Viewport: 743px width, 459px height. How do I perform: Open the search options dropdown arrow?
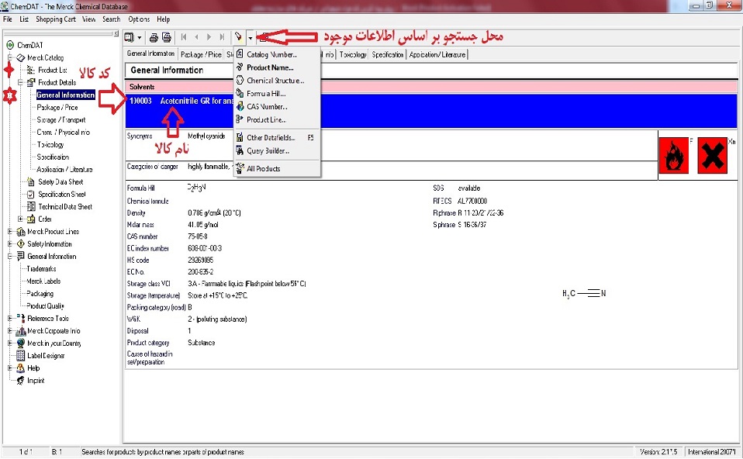coord(251,37)
